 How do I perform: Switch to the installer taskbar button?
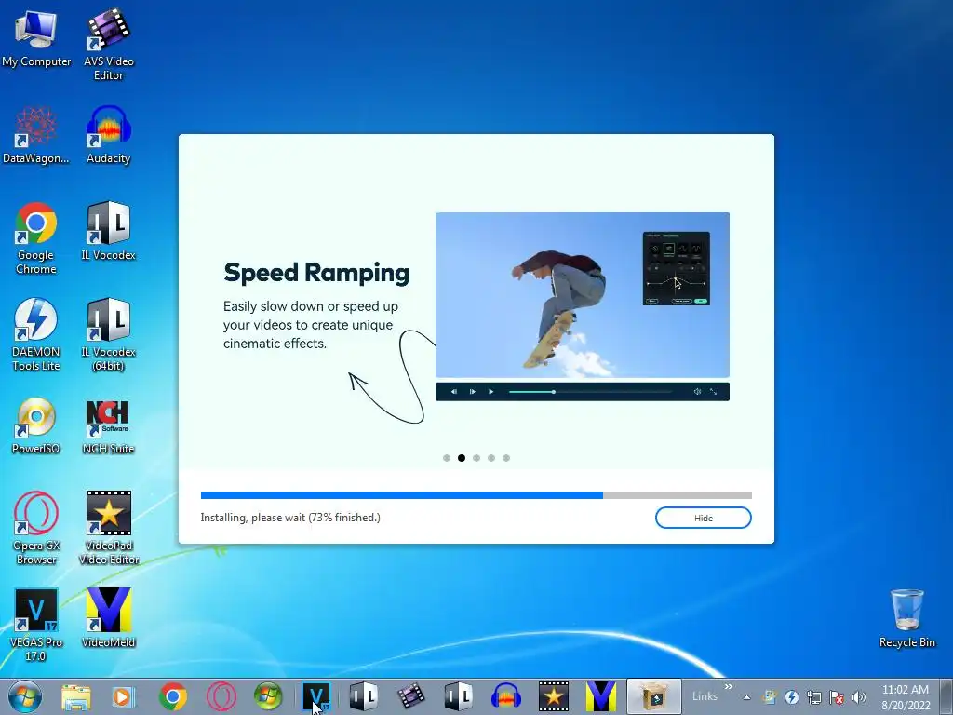pyautogui.click(x=654, y=696)
